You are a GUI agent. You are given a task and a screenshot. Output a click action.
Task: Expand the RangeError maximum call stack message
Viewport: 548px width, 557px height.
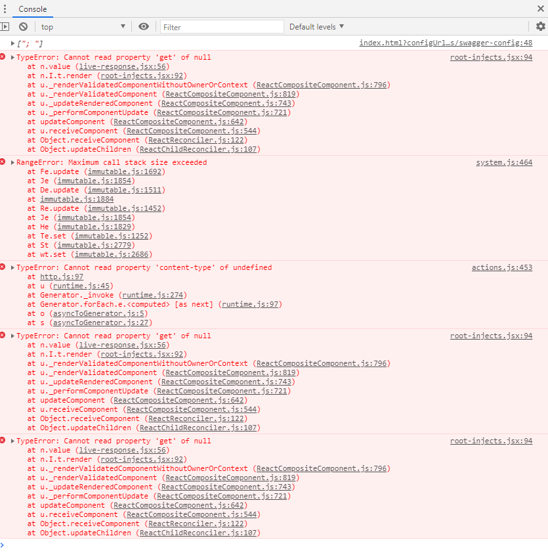[12, 162]
